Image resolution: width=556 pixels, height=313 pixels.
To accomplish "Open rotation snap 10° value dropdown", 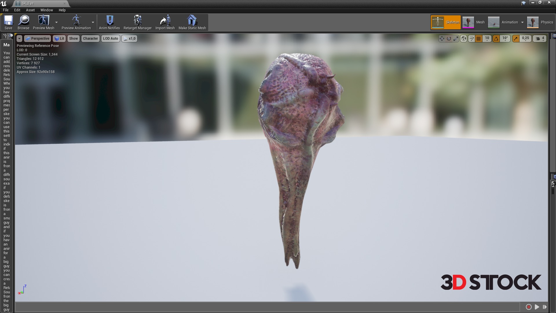I will pos(505,38).
